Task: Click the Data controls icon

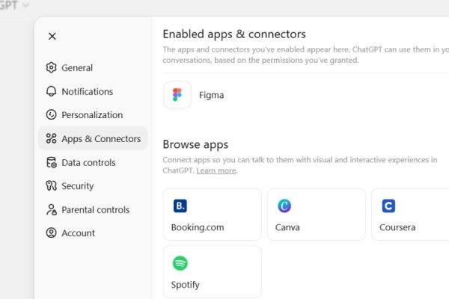Action: coord(51,162)
